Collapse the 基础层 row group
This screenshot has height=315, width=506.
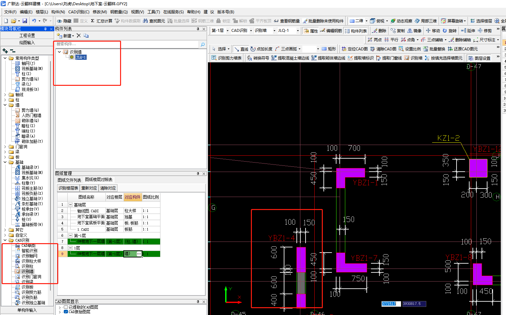tap(70, 205)
